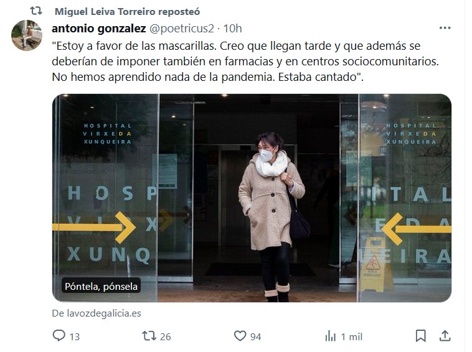Viewport: 472px width, 352px height.
Task: Click the 94 likes count
Action: [255, 336]
